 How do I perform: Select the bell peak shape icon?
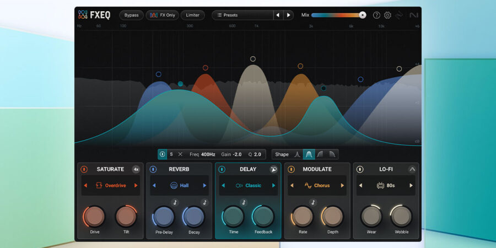pyautogui.click(x=297, y=154)
